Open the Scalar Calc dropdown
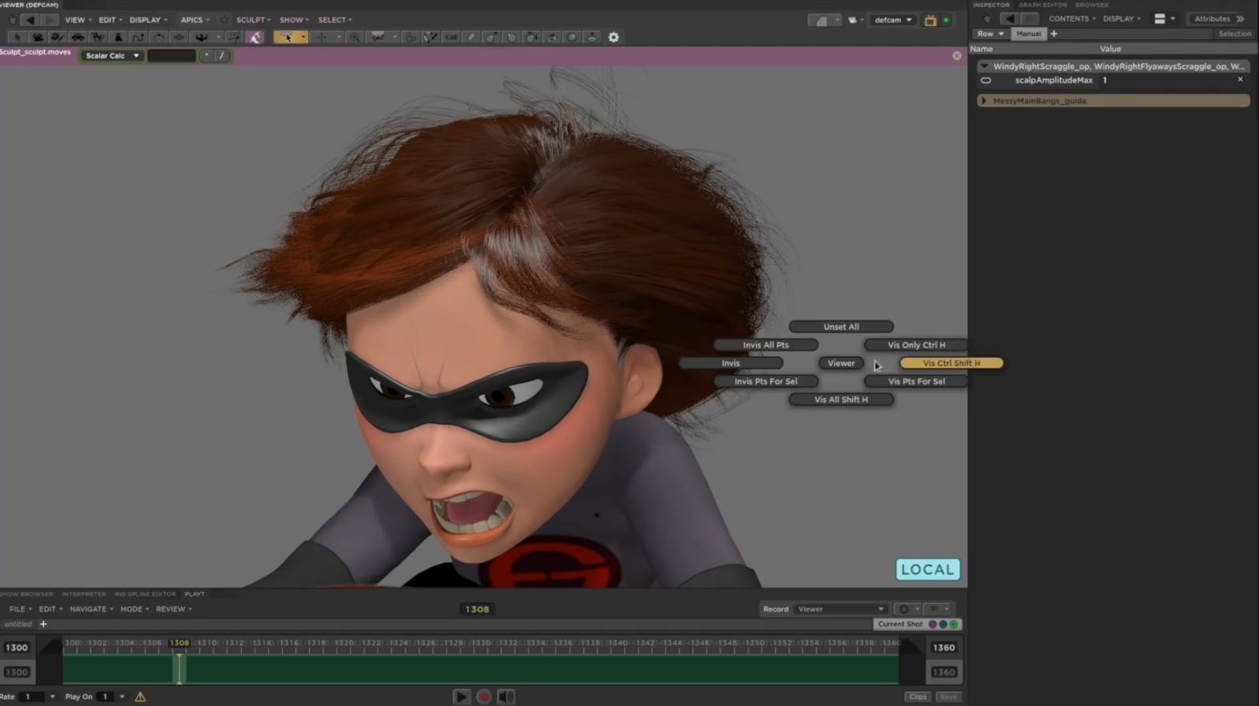This screenshot has height=706, width=1259. [x=112, y=56]
